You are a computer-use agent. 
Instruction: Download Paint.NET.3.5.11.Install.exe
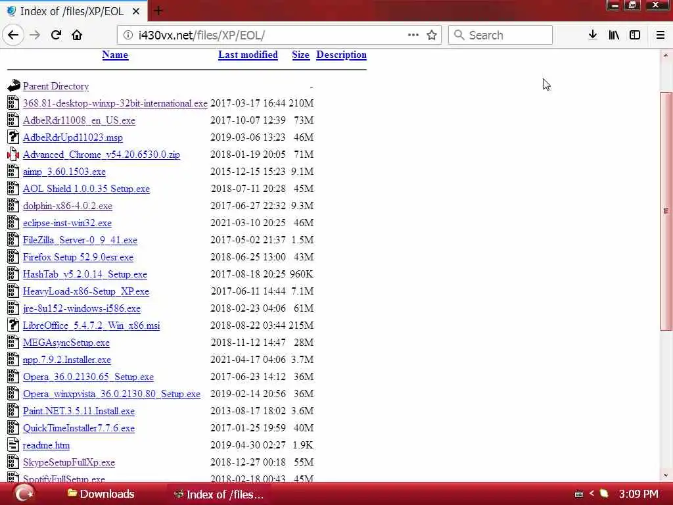79,411
